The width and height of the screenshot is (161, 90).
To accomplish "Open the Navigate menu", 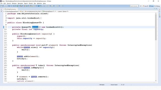I will pos(20,3).
